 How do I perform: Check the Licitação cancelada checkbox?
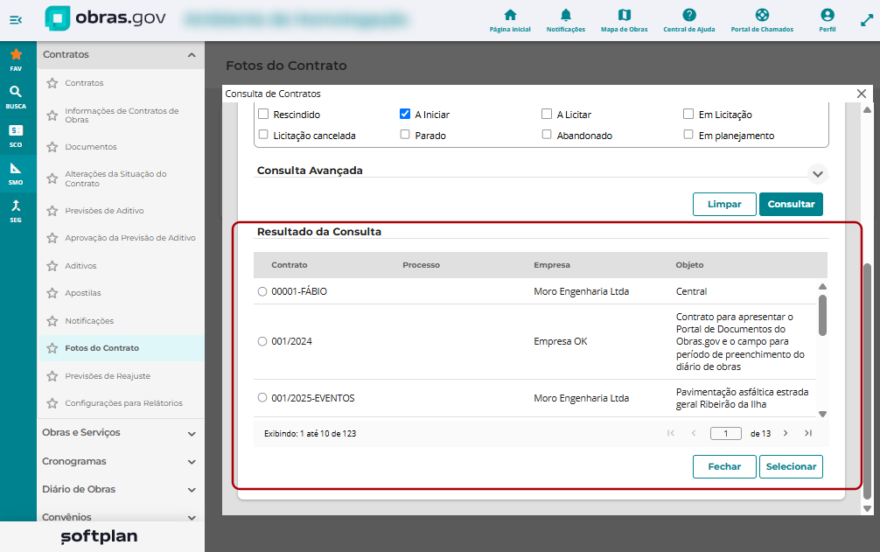coord(263,135)
